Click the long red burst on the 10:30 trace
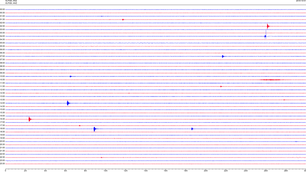Screen dimensions: 306x172 [x=271, y=80]
